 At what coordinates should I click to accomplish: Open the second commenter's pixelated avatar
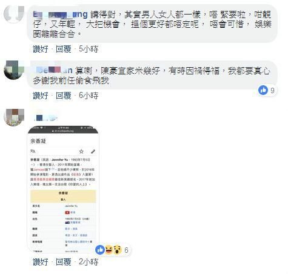point(14,70)
